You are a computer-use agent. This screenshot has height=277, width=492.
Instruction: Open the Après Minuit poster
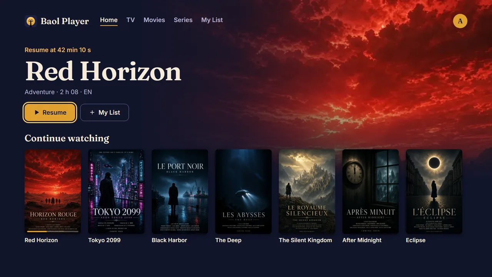point(371,192)
